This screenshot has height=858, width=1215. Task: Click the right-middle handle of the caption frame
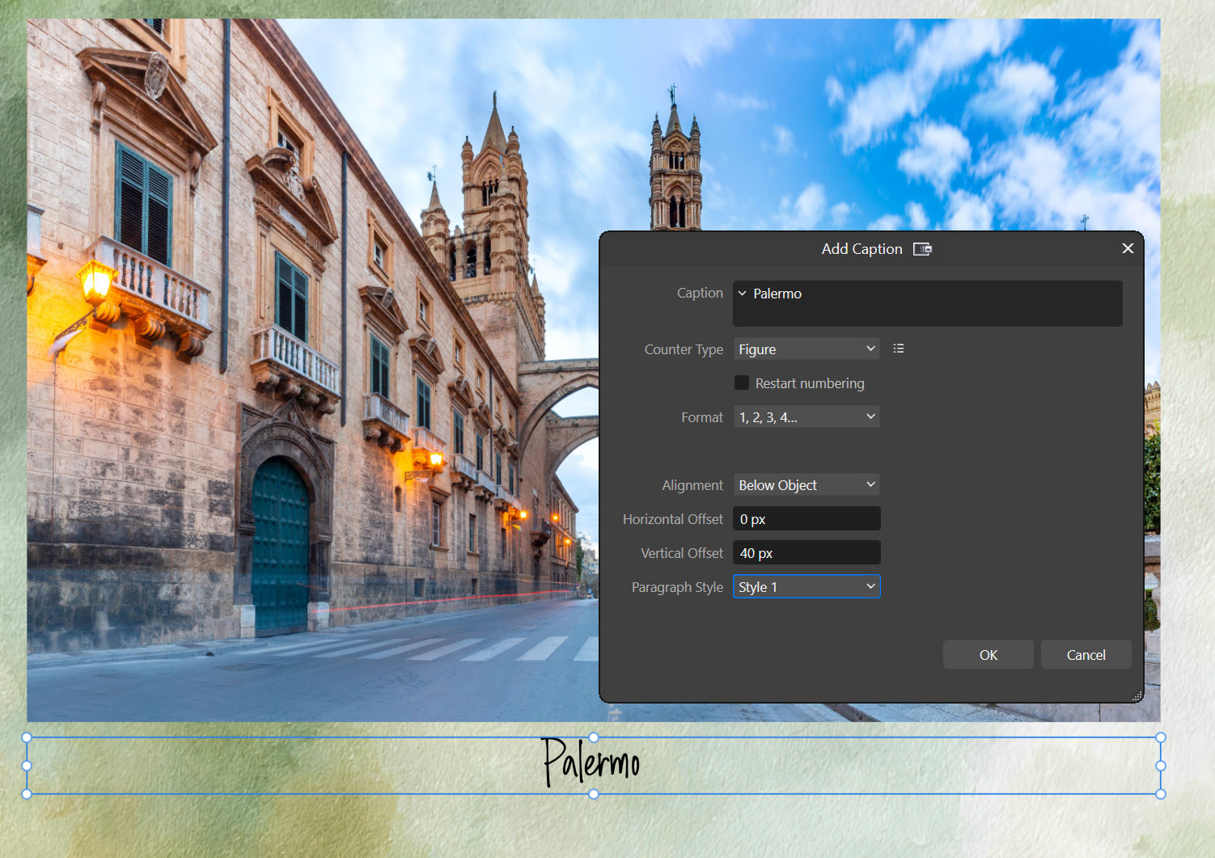tap(1161, 766)
